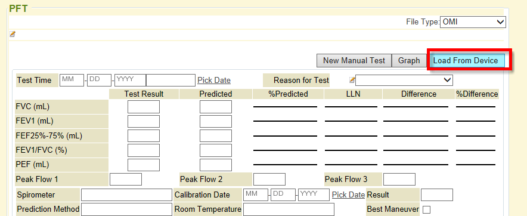The width and height of the screenshot is (527, 216).
Task: Focus the Prediction Method input
Action: click(126, 209)
